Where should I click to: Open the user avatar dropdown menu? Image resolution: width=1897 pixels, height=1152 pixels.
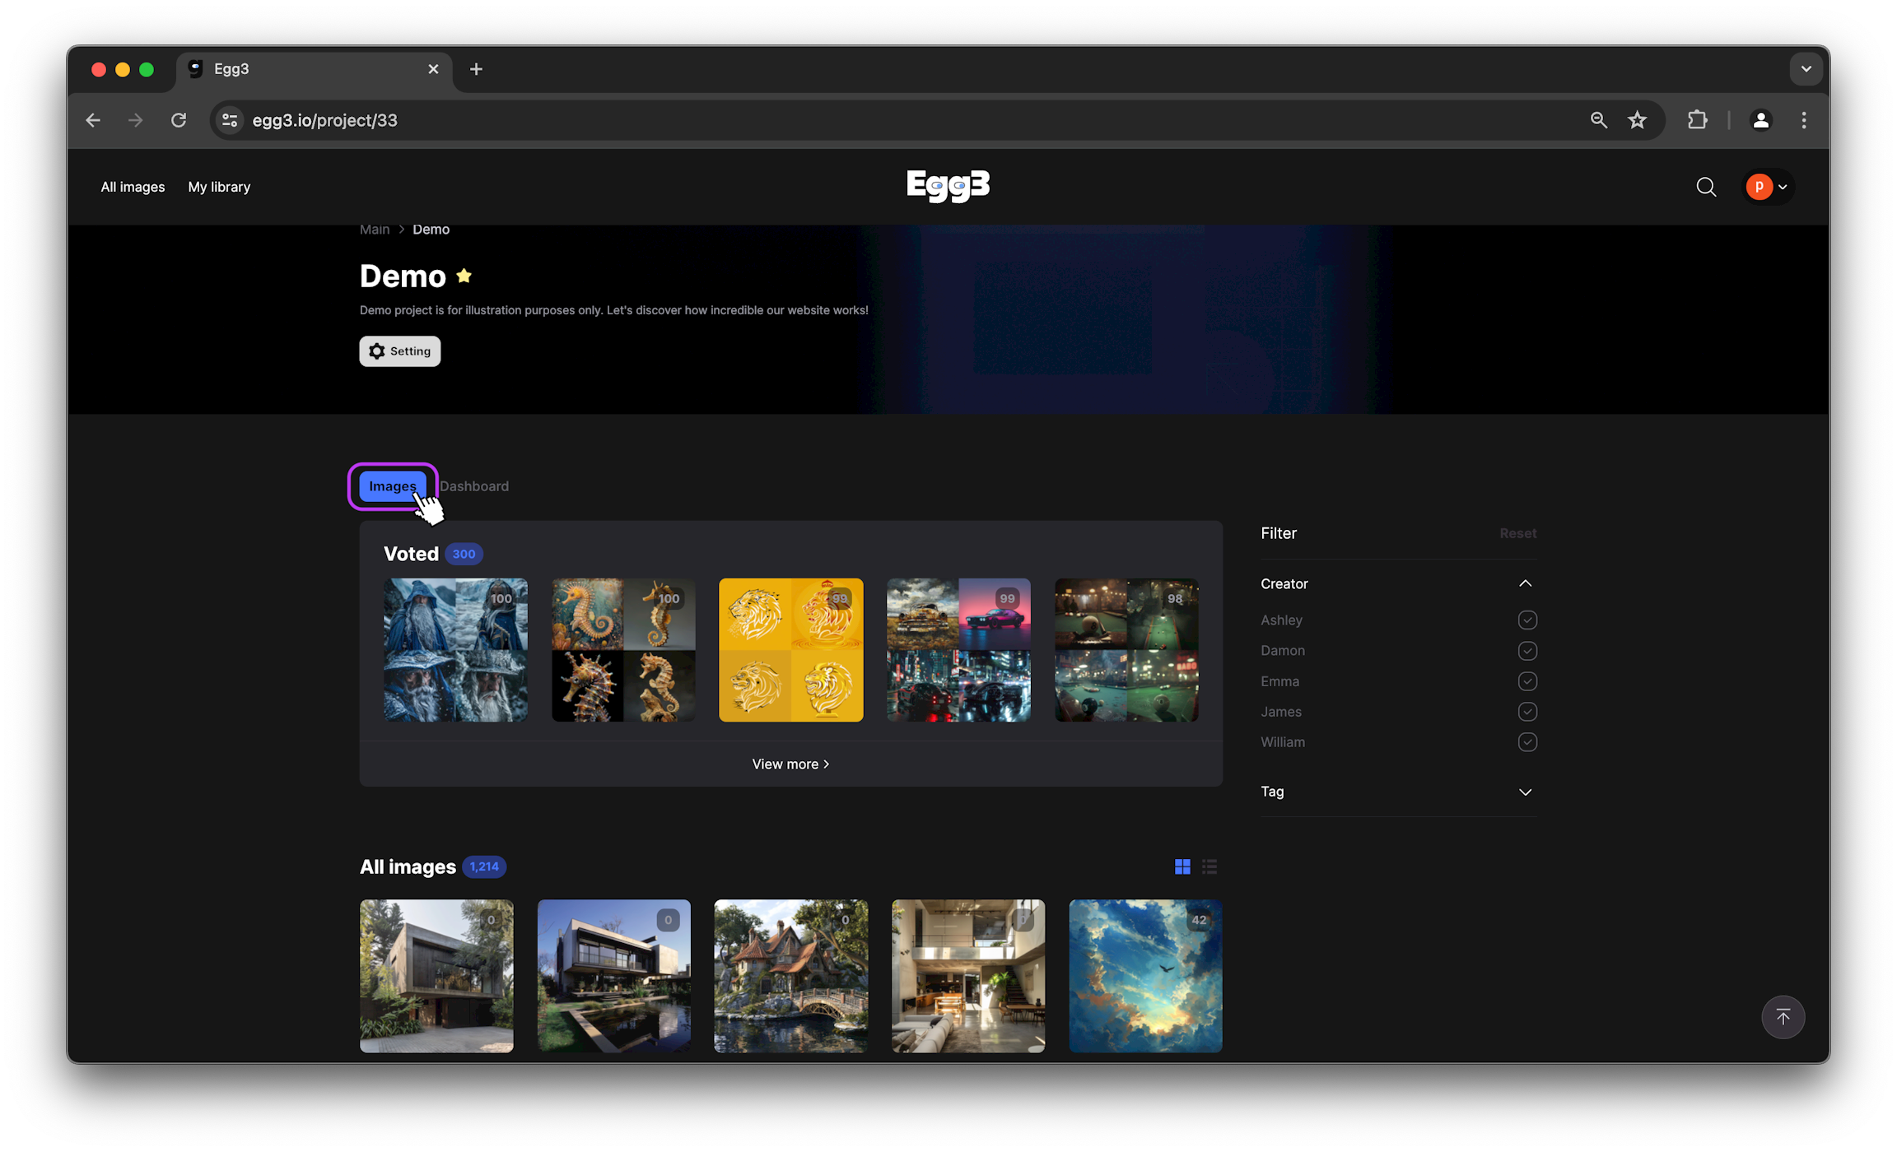coord(1768,188)
